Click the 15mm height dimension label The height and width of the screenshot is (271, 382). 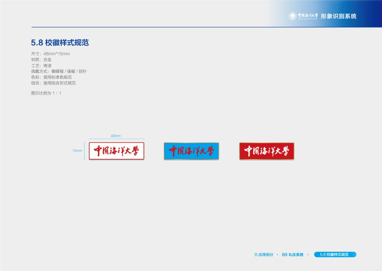click(77, 151)
